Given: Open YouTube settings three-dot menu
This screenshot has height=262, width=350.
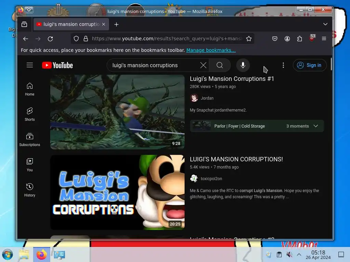Looking at the screenshot, I should click(x=283, y=65).
